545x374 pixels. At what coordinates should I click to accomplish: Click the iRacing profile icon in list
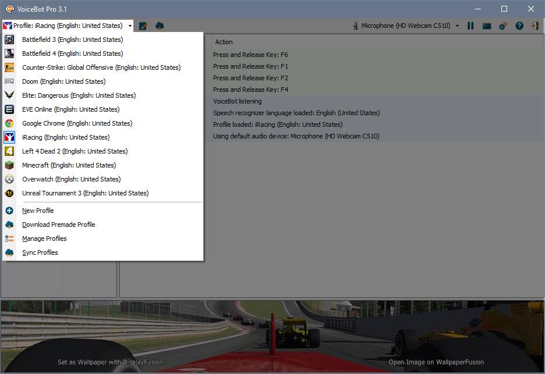(9, 137)
